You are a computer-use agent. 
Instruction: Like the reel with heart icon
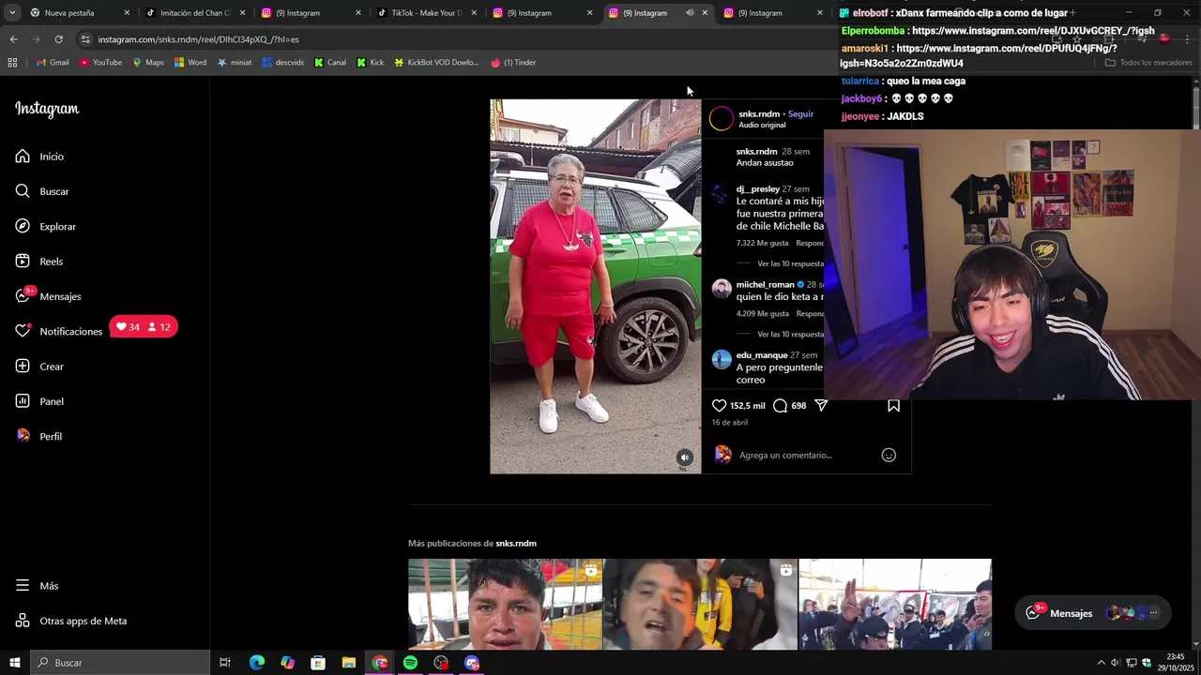[719, 406]
